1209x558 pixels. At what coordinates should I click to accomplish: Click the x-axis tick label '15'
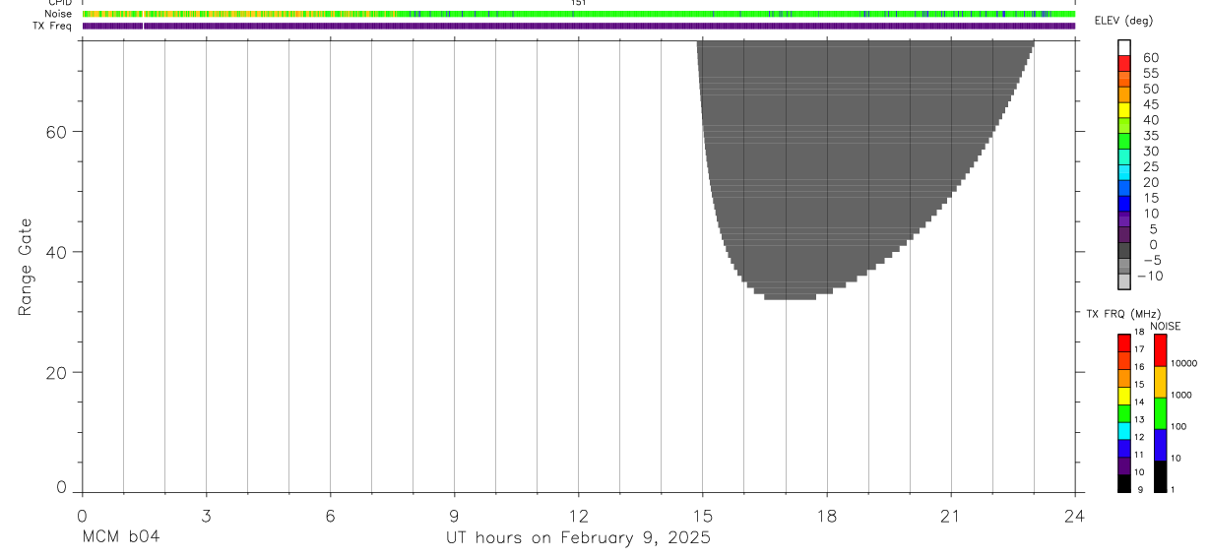[x=702, y=516]
